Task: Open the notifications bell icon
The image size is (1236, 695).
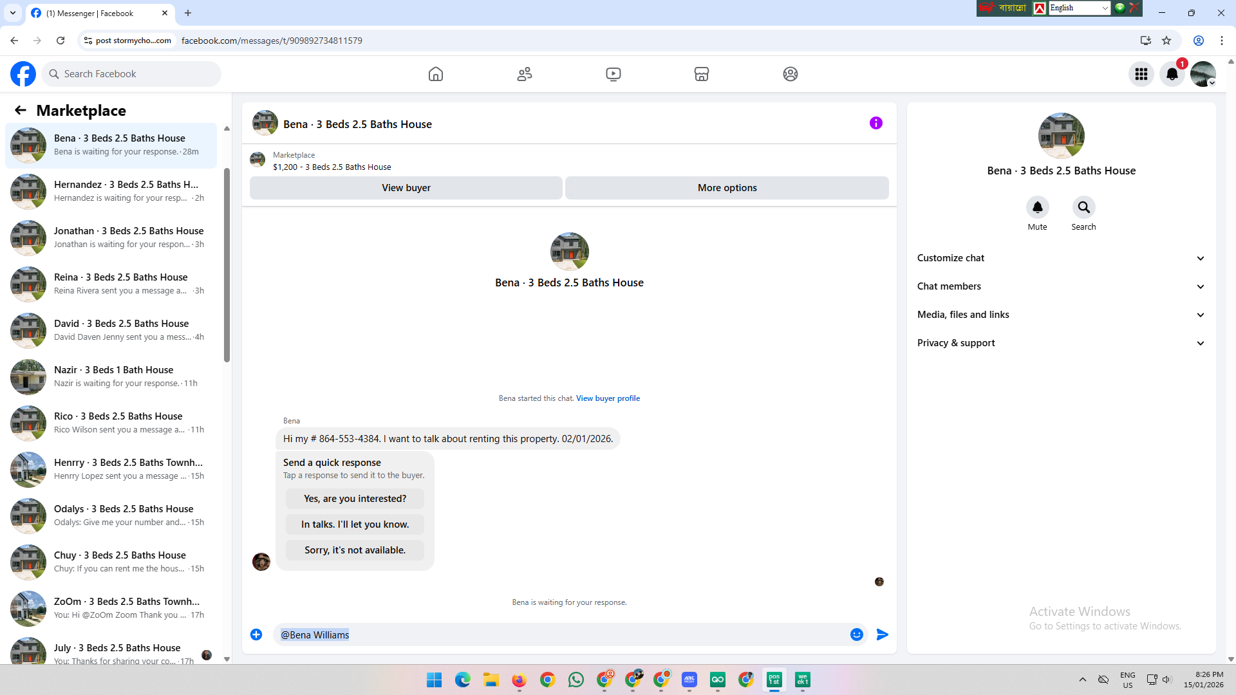Action: tap(1172, 74)
